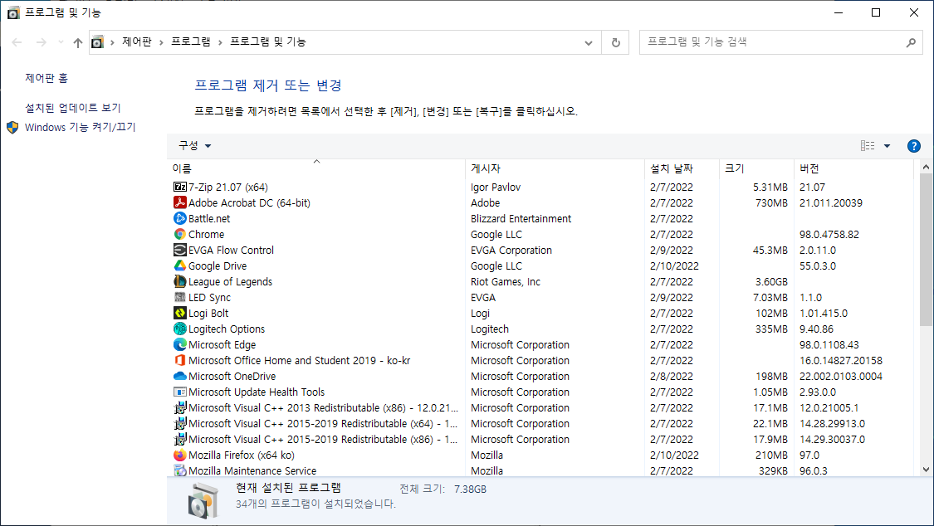This screenshot has height=526, width=934.
Task: Click the view layout icon in toolbar
Action: click(x=868, y=146)
